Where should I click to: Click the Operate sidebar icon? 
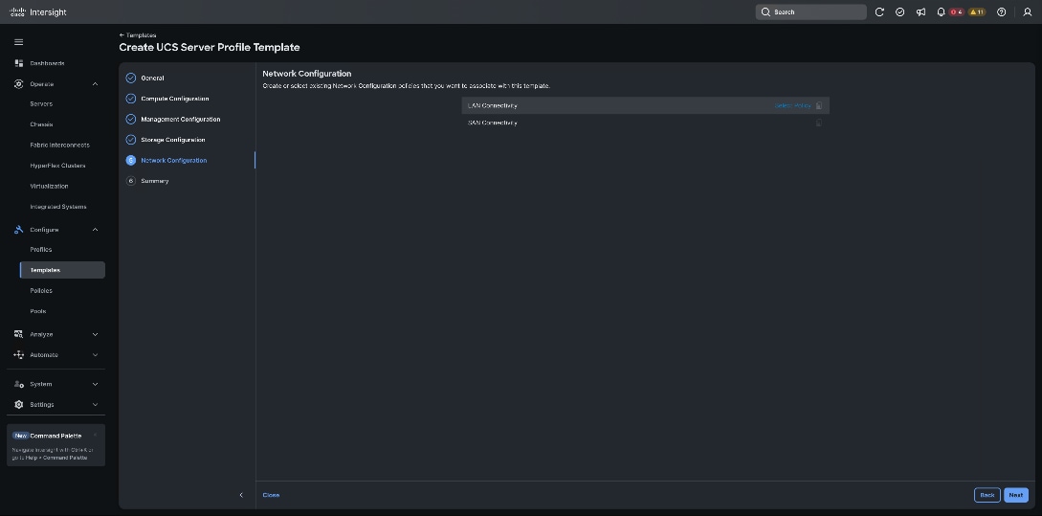tap(18, 84)
